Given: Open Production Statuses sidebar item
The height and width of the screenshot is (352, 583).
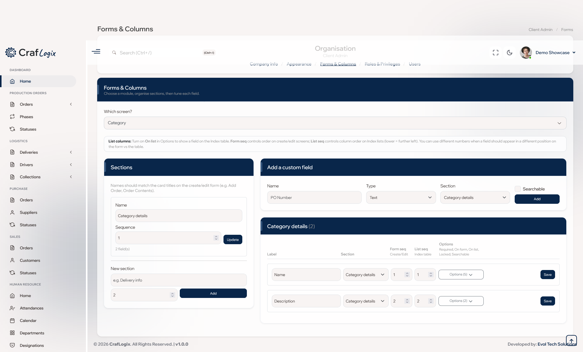Looking at the screenshot, I should pos(38,129).
